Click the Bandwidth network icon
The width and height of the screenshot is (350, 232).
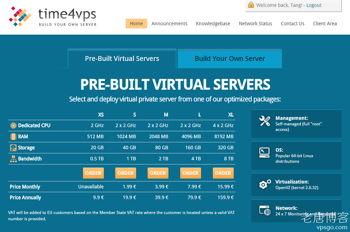[x=13, y=159]
